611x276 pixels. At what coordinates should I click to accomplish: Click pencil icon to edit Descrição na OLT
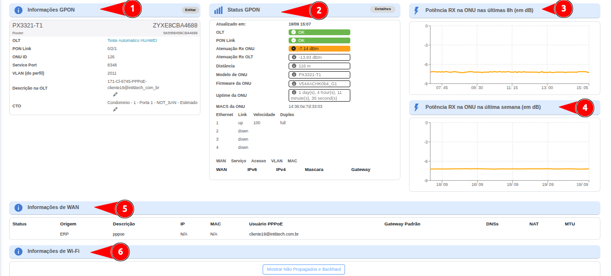coord(115,94)
